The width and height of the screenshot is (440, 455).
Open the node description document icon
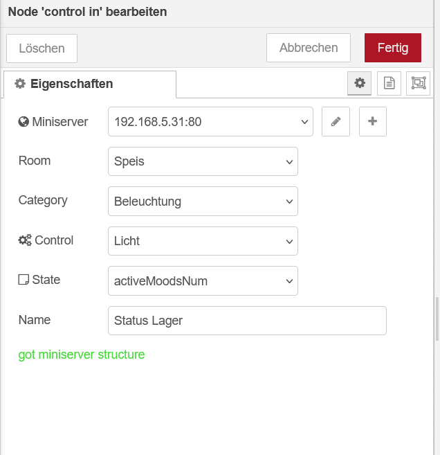point(389,83)
